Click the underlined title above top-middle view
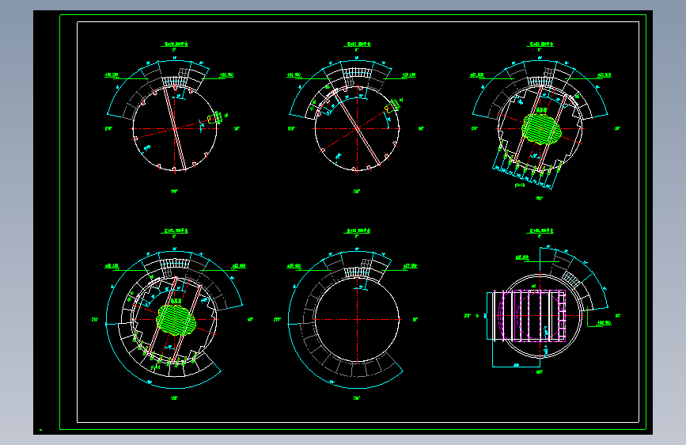The width and height of the screenshot is (686, 445). [358, 44]
